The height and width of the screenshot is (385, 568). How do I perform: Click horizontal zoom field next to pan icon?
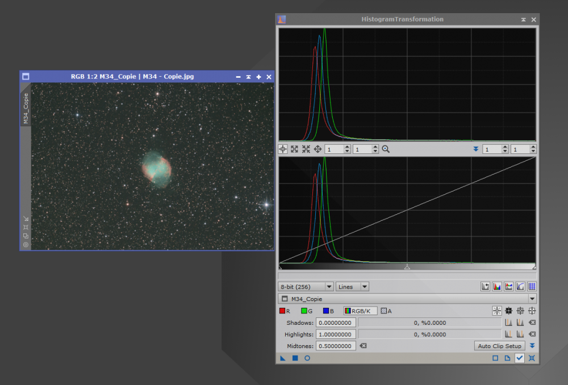[334, 149]
